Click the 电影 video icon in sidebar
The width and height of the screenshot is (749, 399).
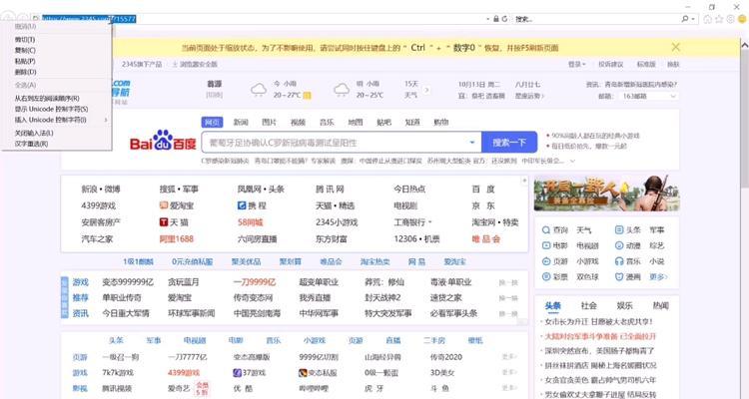tap(546, 245)
